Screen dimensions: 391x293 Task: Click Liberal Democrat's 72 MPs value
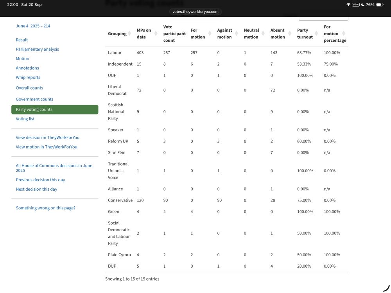pyautogui.click(x=139, y=90)
